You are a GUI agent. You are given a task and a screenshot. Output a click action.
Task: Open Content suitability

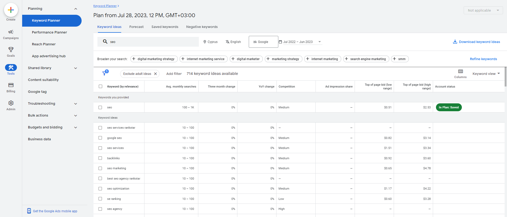[43, 80]
